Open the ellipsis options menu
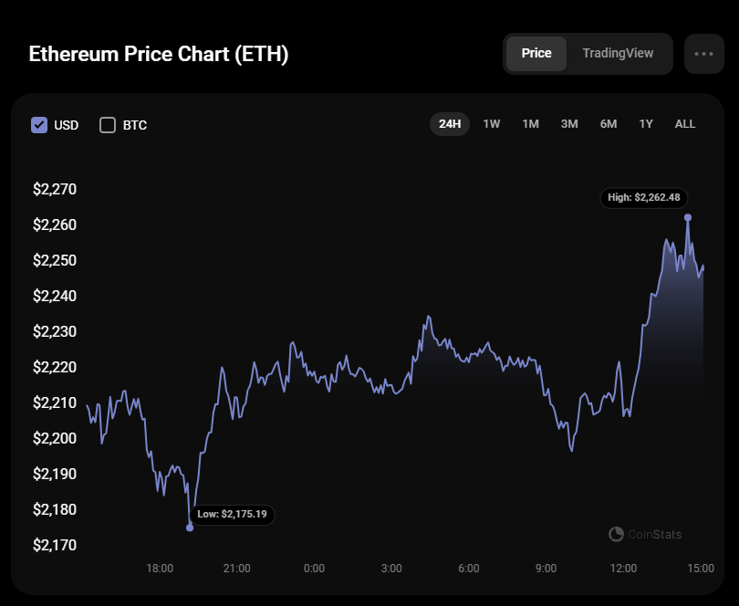Image resolution: width=739 pixels, height=606 pixels. tap(703, 54)
